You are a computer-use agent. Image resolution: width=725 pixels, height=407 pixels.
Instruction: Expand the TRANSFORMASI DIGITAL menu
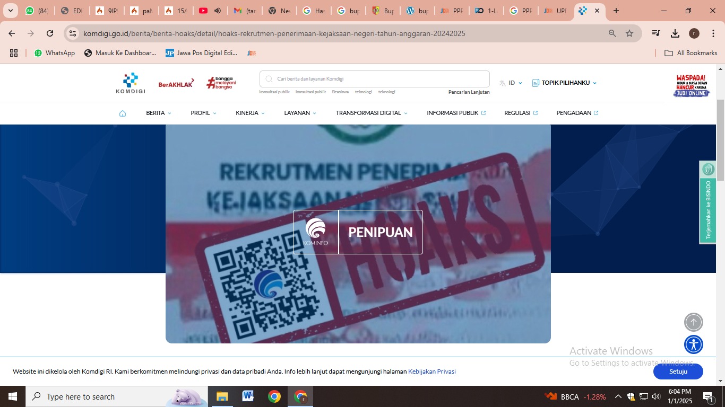[x=372, y=113]
